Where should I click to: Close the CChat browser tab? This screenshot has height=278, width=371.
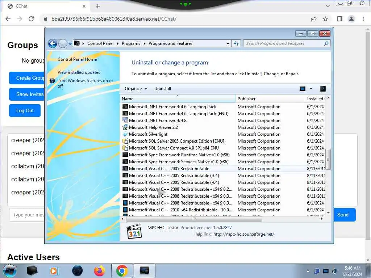pos(84,6)
